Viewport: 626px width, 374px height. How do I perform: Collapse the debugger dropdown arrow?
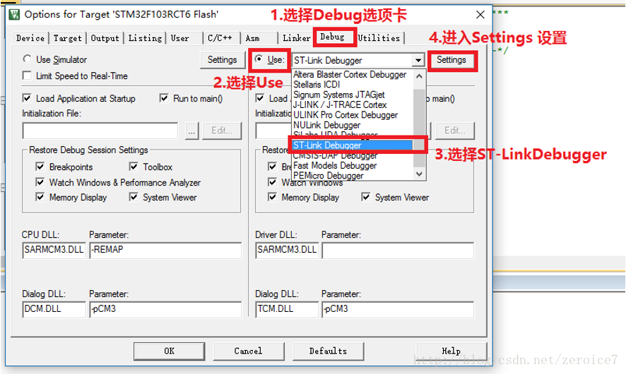[418, 60]
